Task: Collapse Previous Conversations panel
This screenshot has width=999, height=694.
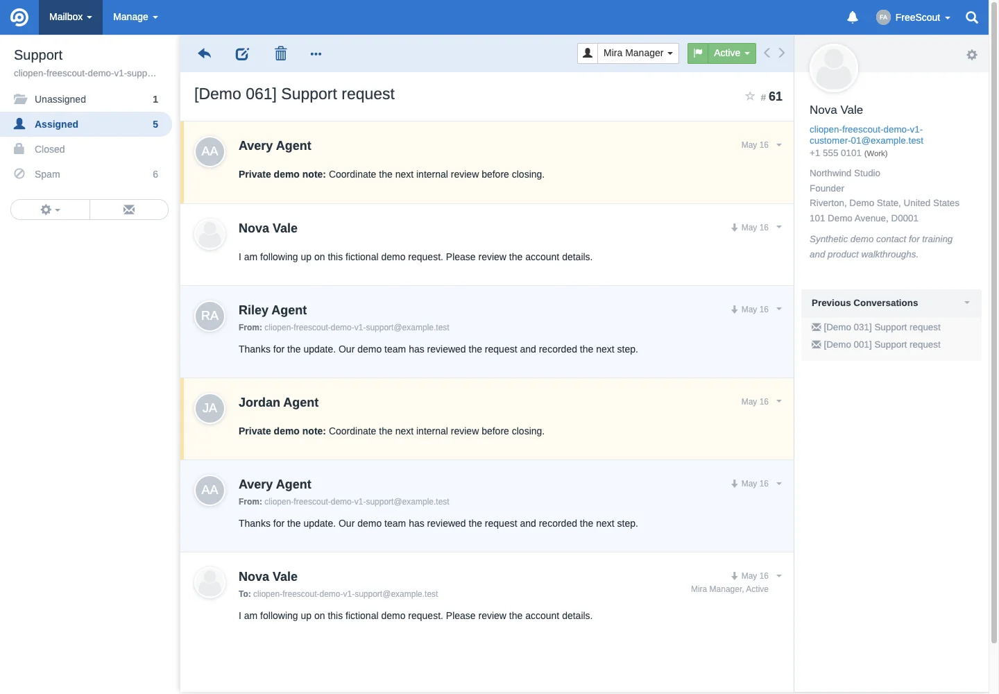Action: 967,303
